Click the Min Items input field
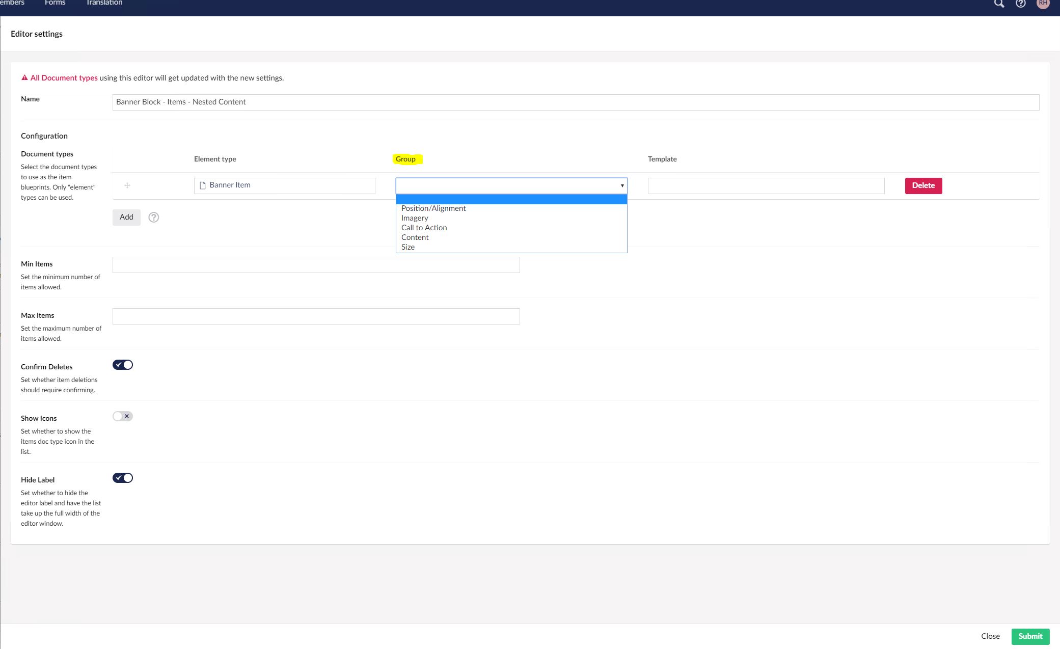This screenshot has height=649, width=1060. [316, 265]
